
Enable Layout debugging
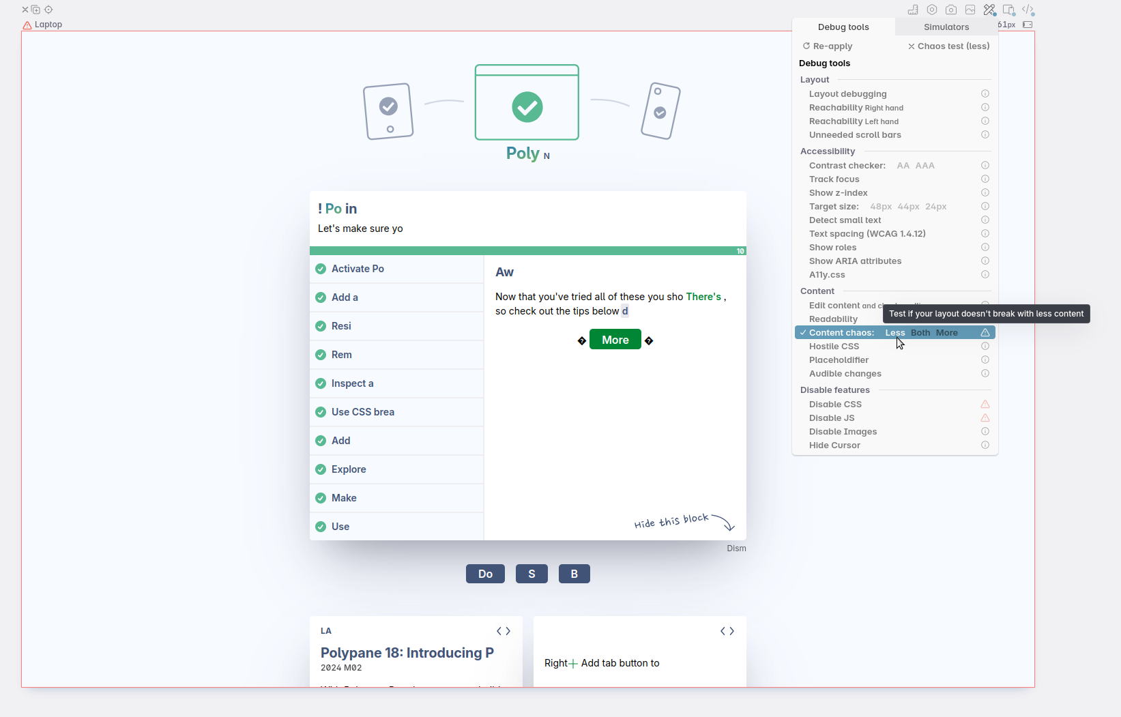848,94
